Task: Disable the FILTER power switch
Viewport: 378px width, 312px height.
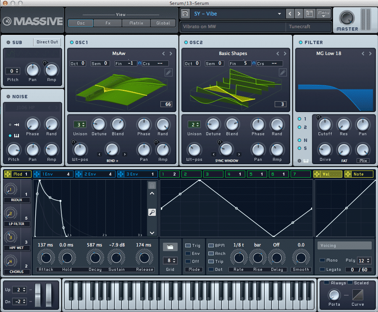Action: point(301,42)
